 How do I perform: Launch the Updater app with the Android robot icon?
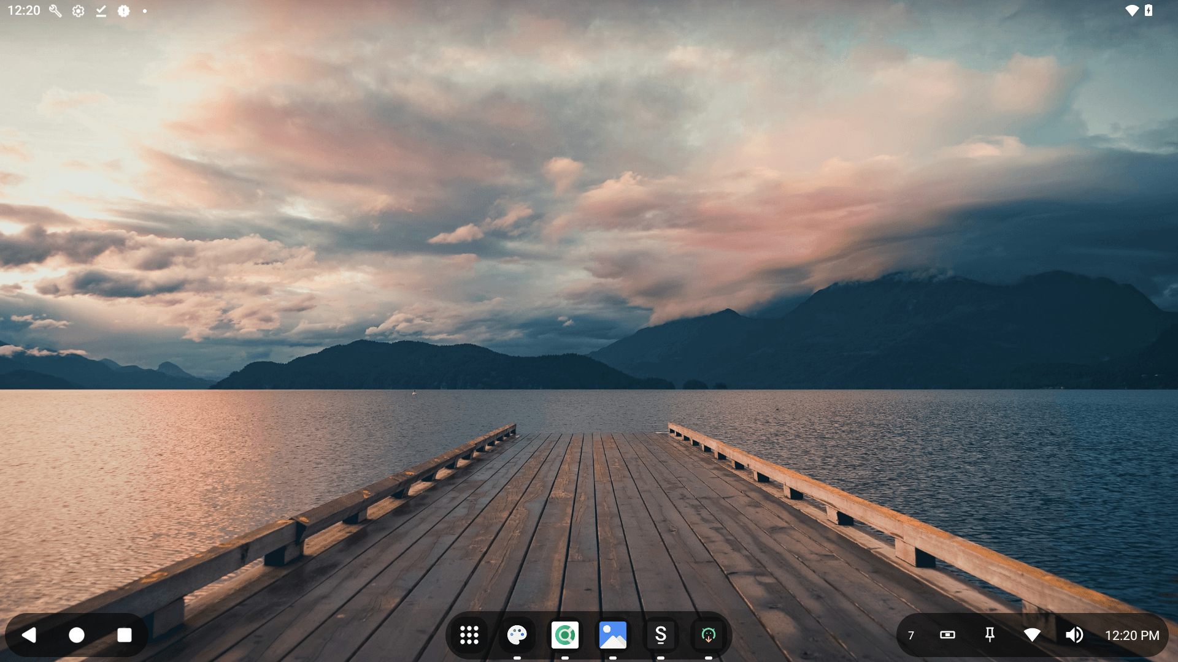(x=709, y=635)
